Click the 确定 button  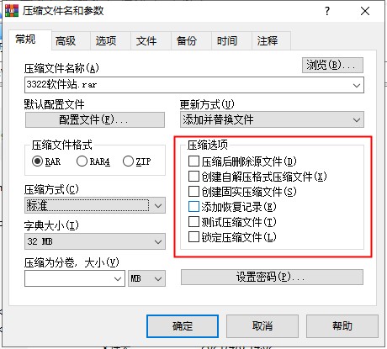(183, 326)
